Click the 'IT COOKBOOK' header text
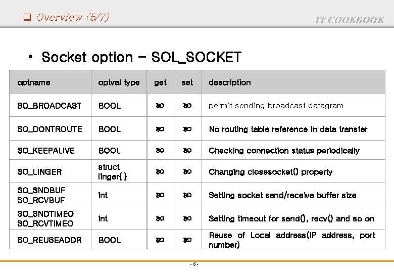The height and width of the screenshot is (273, 394). (x=349, y=20)
